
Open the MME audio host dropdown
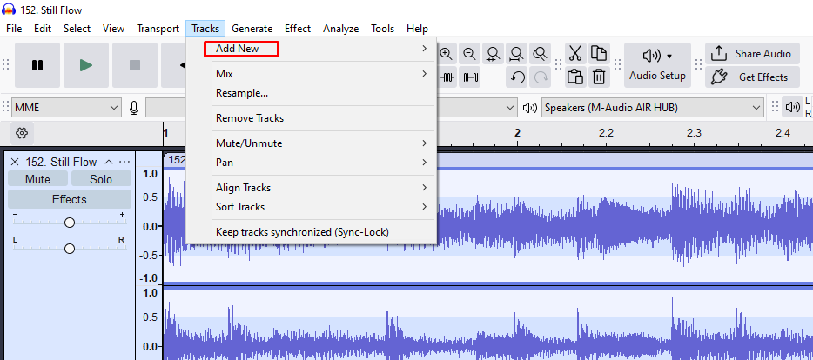tap(66, 108)
